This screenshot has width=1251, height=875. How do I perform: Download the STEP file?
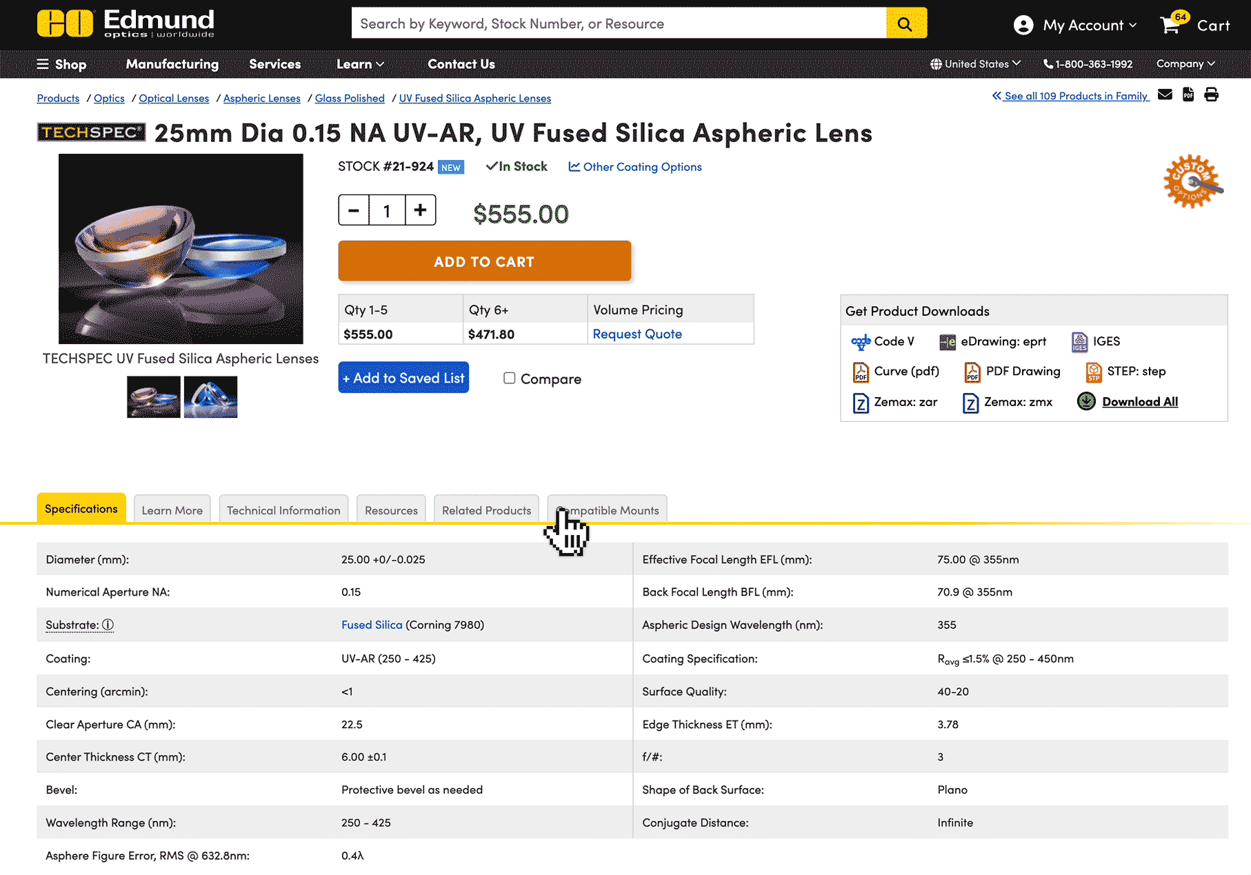(1125, 372)
